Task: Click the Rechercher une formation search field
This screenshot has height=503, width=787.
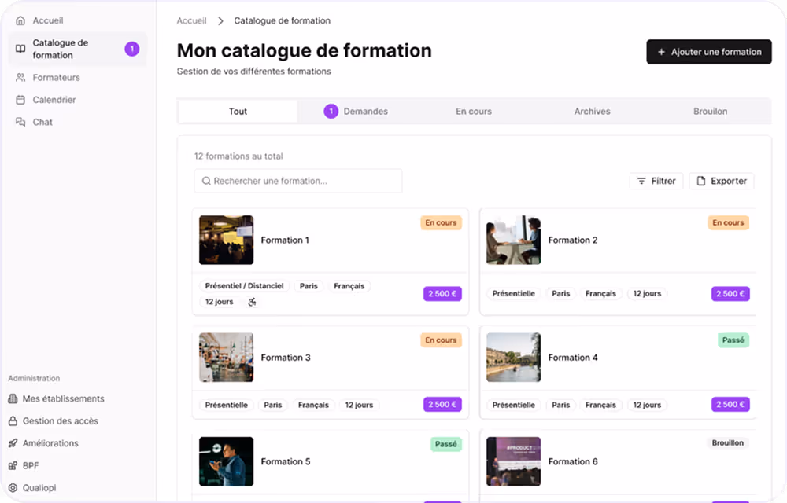Action: click(298, 181)
